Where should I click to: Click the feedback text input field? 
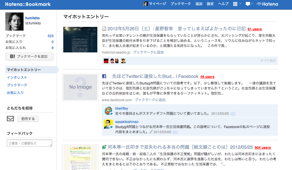coord(29,143)
